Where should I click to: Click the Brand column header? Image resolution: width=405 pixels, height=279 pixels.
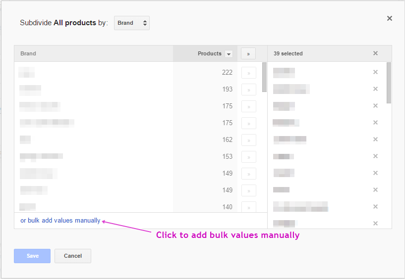click(28, 53)
